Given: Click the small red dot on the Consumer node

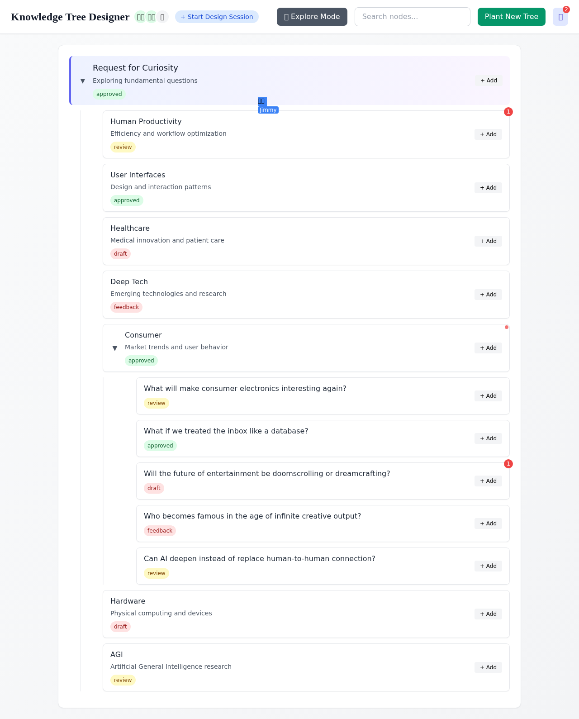Looking at the screenshot, I should click(x=506, y=327).
